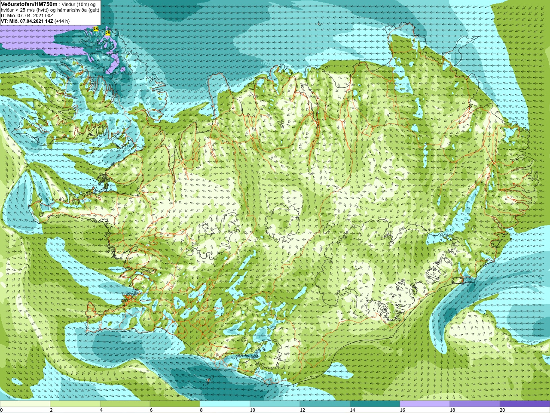Select the above-20 m/s deep purple legend swatch

click(525, 404)
